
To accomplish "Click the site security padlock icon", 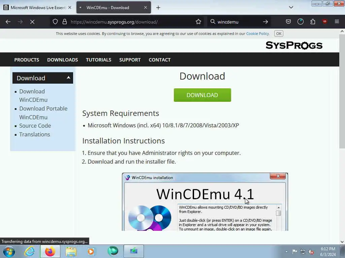I will tap(64, 22).
